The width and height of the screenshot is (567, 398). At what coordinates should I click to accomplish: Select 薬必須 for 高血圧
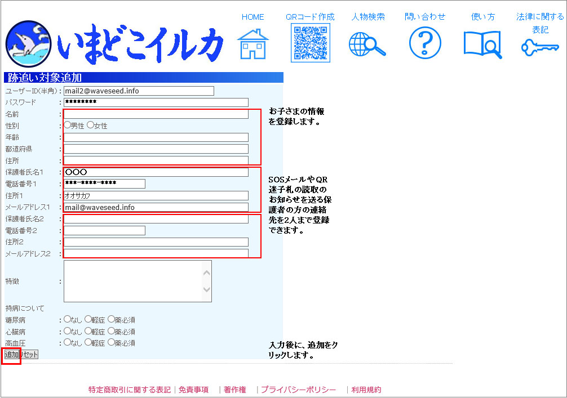coord(112,342)
